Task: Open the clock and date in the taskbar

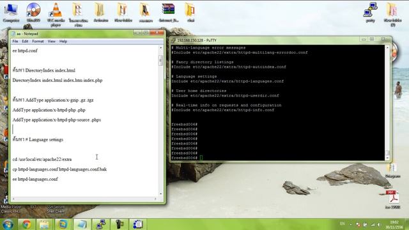Action: (x=394, y=225)
